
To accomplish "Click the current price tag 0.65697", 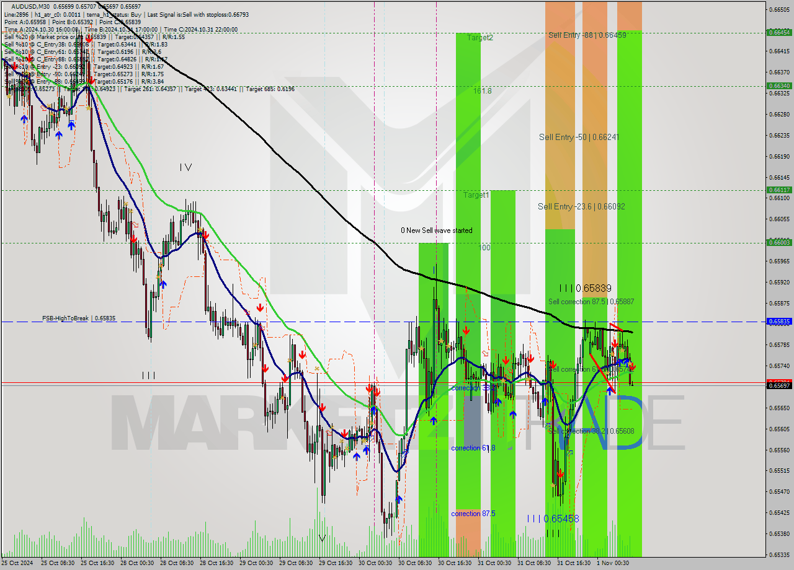I will coord(779,385).
